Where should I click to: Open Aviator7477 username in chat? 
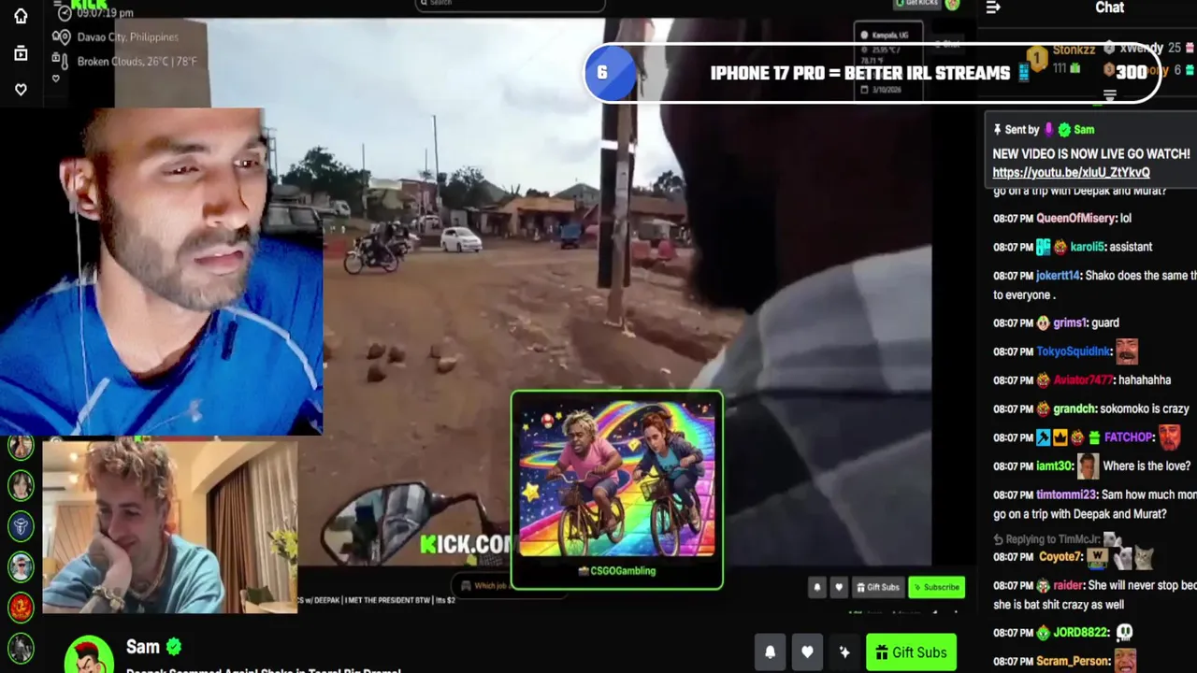(x=1083, y=380)
